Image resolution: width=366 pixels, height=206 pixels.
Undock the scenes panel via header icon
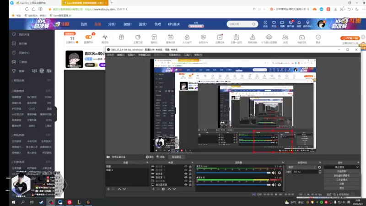147,163
